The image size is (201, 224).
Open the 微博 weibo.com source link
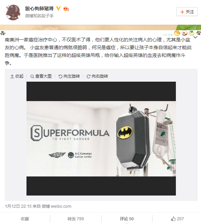pos(56,206)
